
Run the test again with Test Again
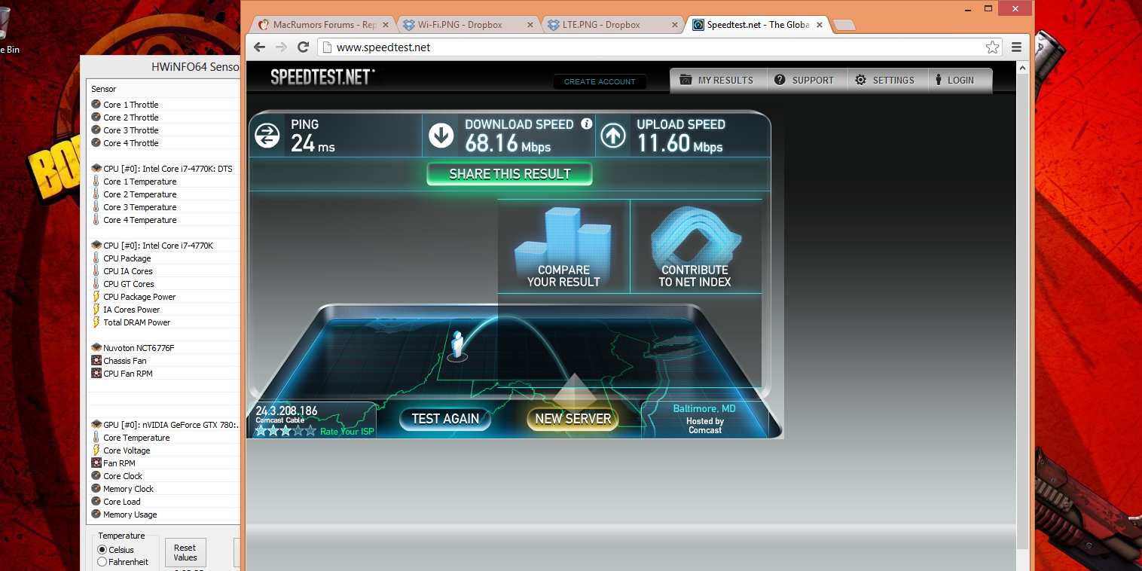click(x=445, y=419)
